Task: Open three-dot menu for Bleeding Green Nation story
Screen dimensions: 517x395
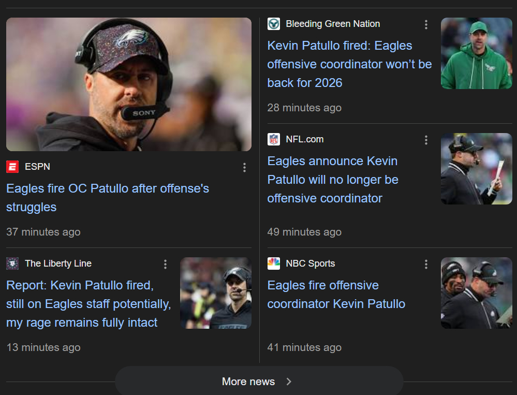Action: 426,24
